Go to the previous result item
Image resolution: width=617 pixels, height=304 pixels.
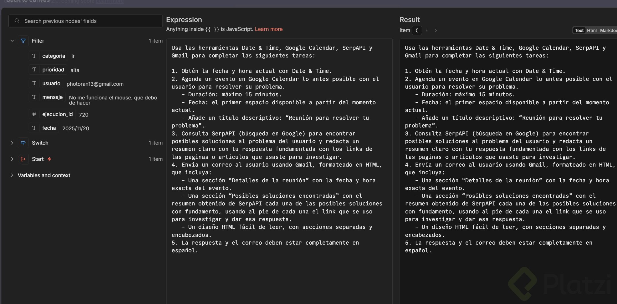(427, 30)
